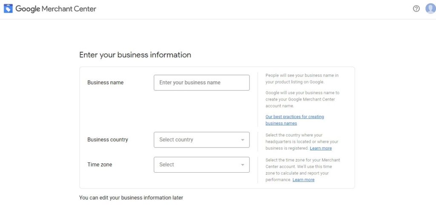Open the help question mark icon
The height and width of the screenshot is (211, 436).
(x=416, y=9)
